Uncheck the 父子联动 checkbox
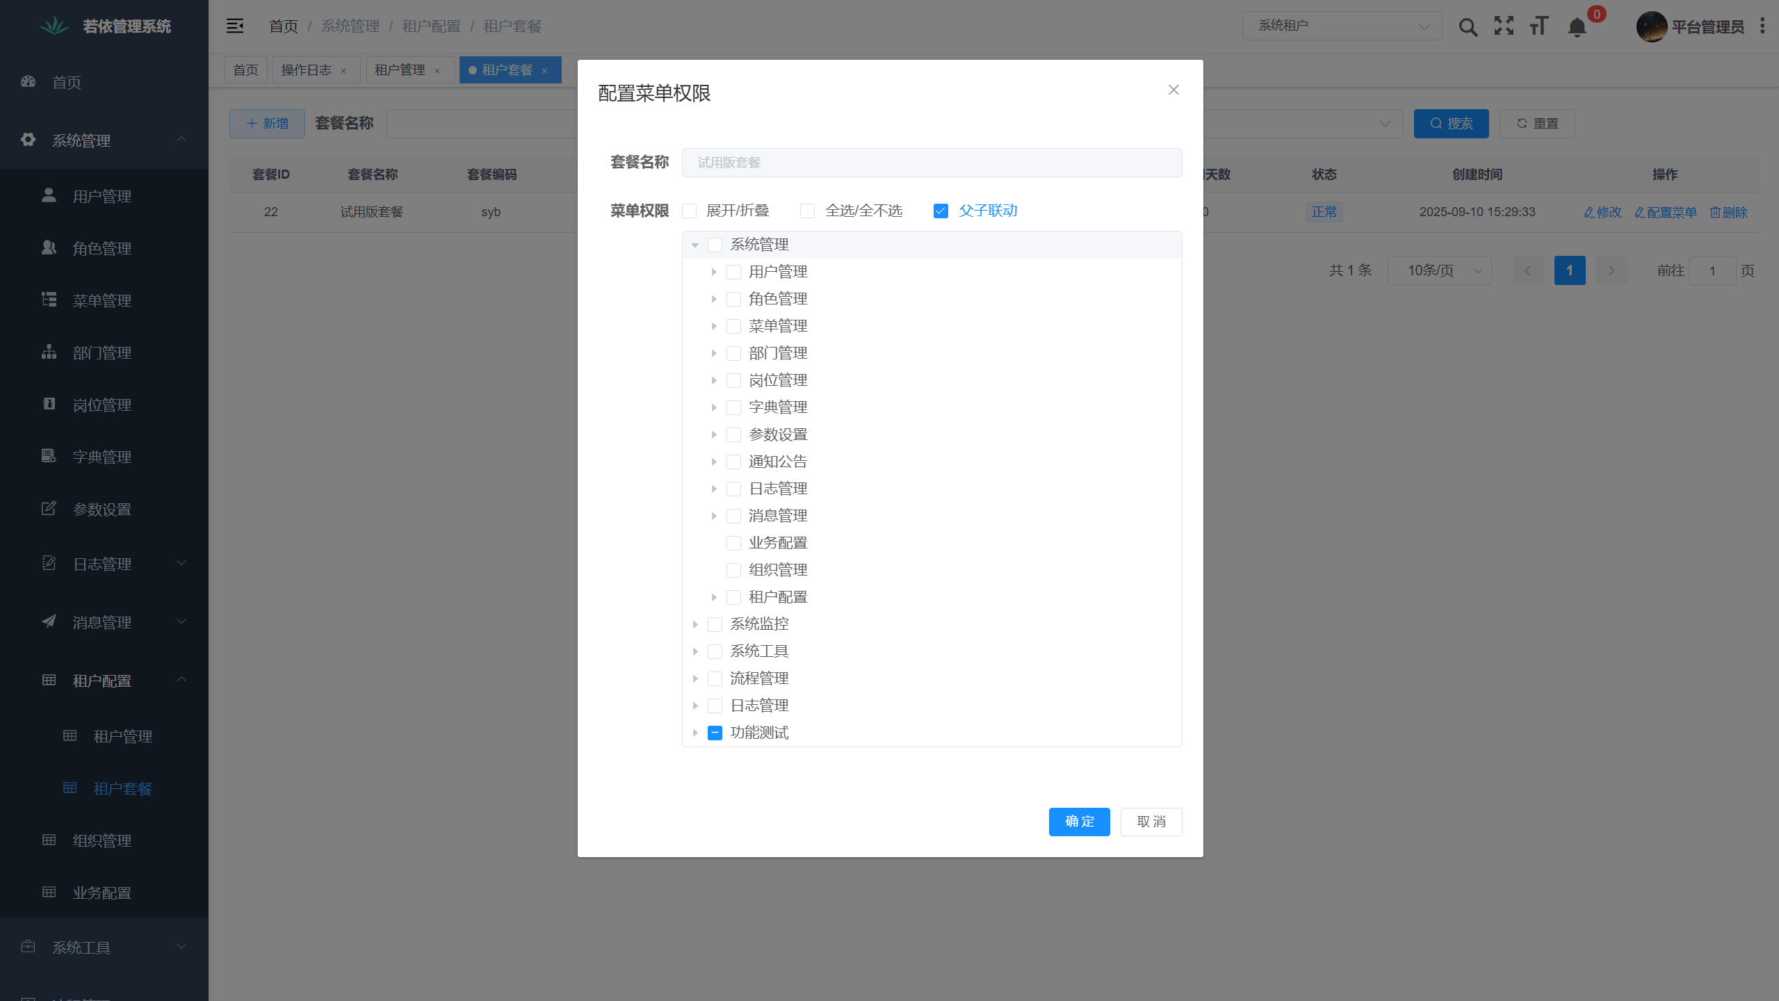 [941, 210]
